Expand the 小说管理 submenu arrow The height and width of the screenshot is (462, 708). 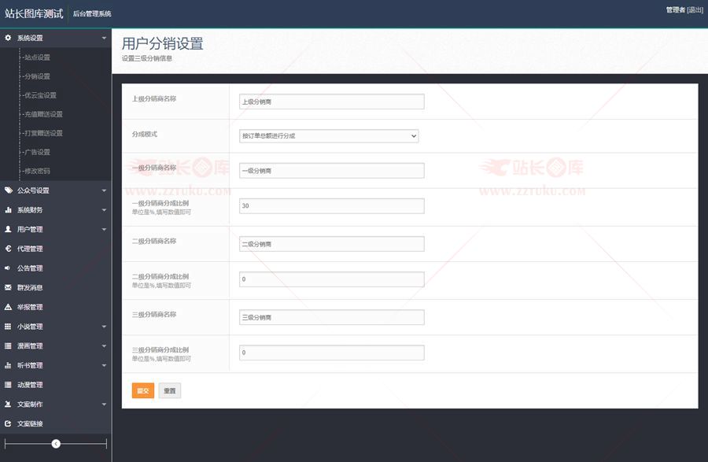tap(104, 327)
